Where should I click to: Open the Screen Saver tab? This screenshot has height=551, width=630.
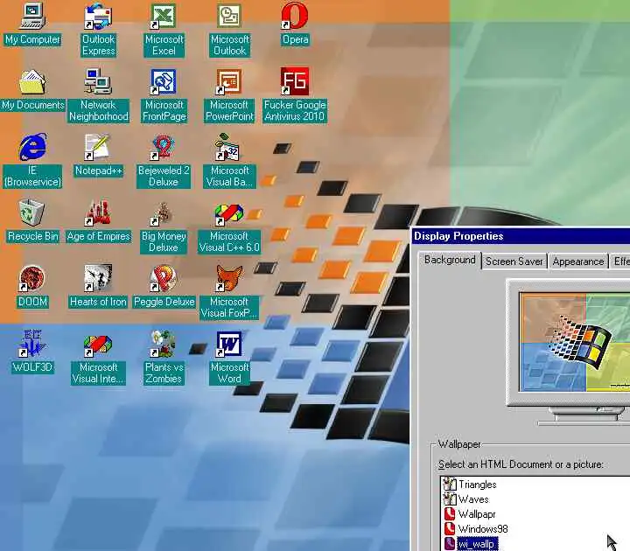(514, 262)
